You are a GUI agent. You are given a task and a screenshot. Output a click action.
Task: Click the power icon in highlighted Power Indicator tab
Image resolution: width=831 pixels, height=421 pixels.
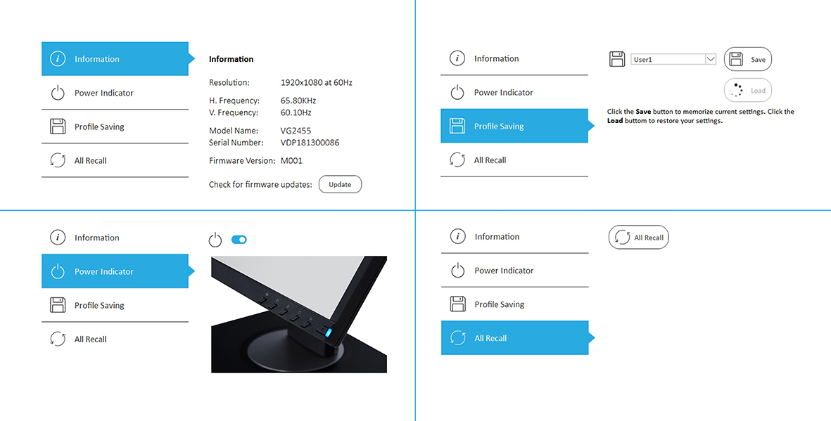(57, 272)
